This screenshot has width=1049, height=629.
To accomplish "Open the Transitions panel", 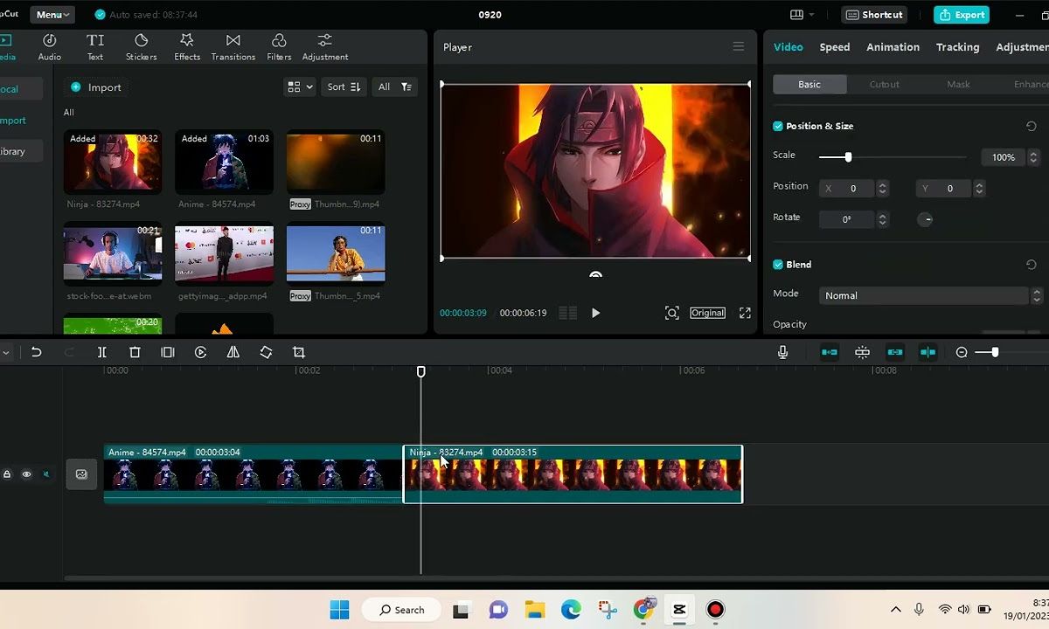I will (233, 47).
